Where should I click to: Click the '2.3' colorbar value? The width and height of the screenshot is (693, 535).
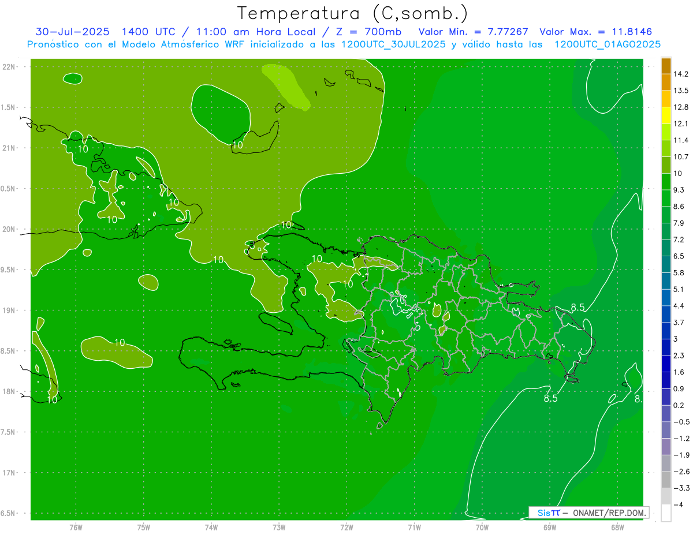pyautogui.click(x=679, y=356)
